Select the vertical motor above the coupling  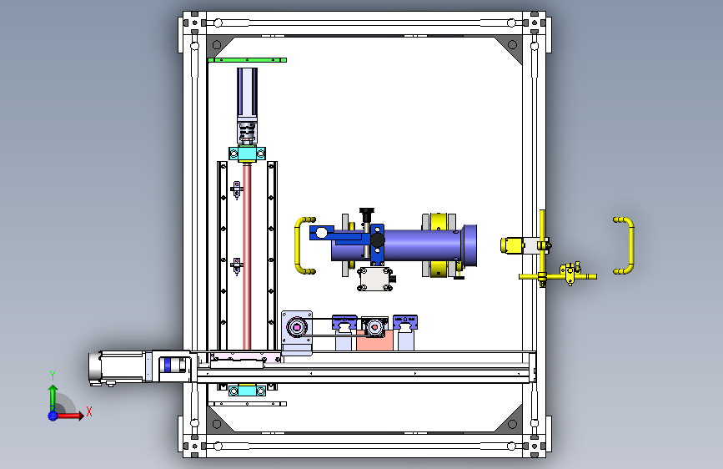click(247, 93)
